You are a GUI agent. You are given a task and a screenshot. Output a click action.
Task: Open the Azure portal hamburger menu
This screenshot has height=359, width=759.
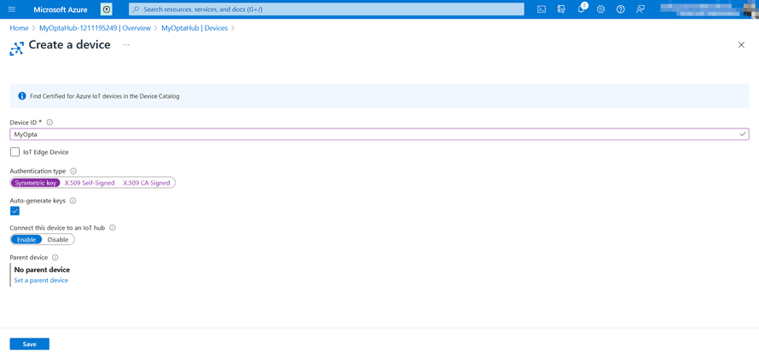[x=12, y=9]
